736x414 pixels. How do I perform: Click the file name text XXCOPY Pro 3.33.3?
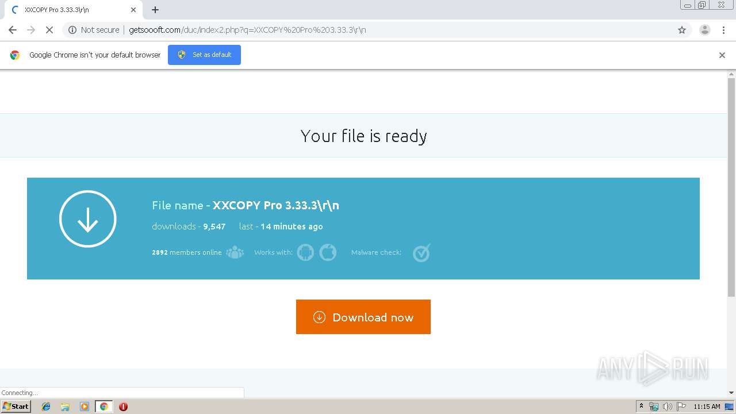276,205
